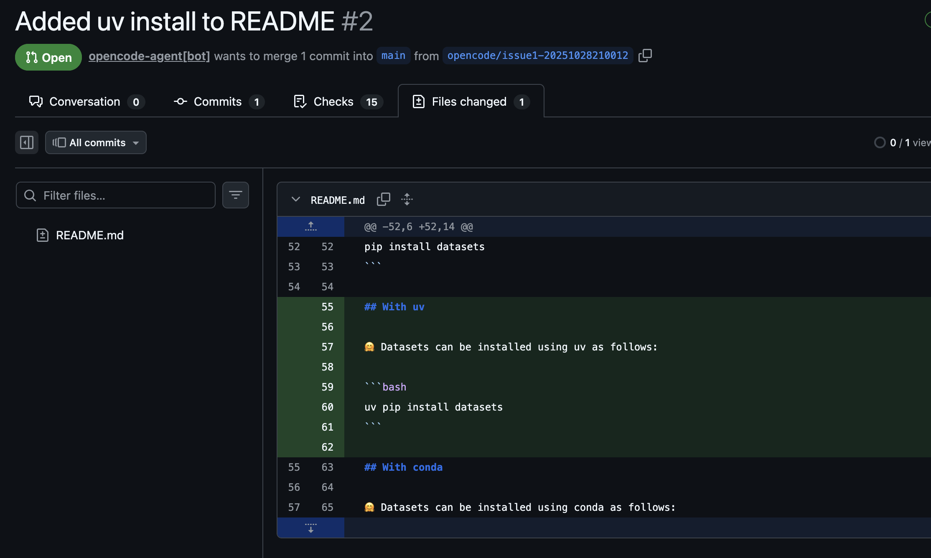This screenshot has height=558, width=931.
Task: Click the pull request icon in Open badge
Action: (x=30, y=57)
